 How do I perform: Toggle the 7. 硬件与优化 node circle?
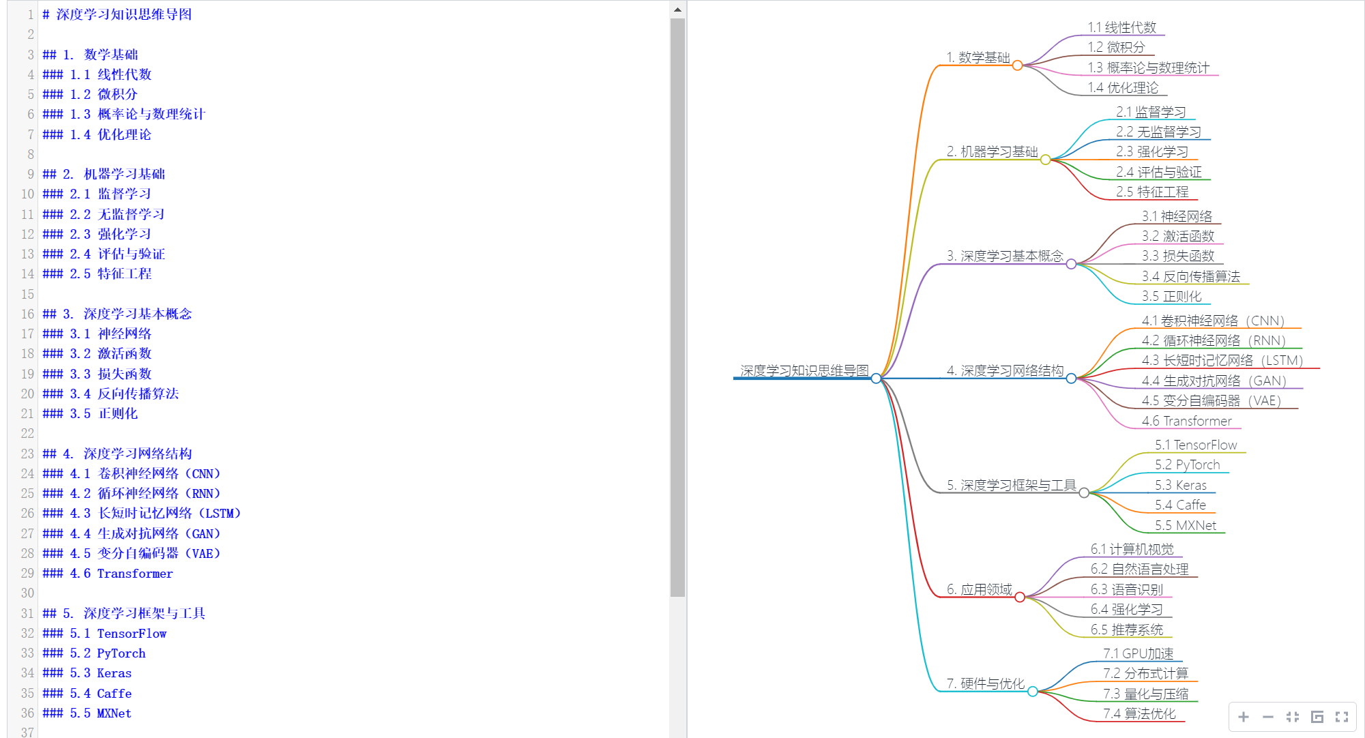pyautogui.click(x=1033, y=692)
